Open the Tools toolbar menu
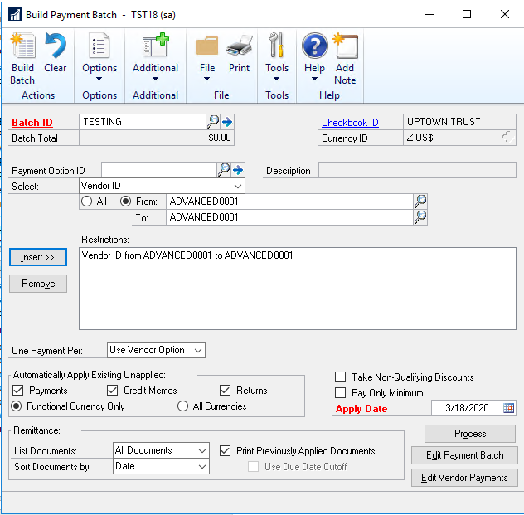The height and width of the screenshot is (515, 524). 277,58
